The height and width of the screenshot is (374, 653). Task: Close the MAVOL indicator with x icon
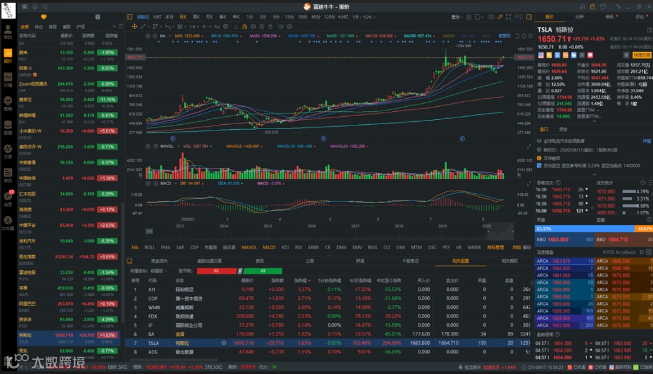[155, 147]
